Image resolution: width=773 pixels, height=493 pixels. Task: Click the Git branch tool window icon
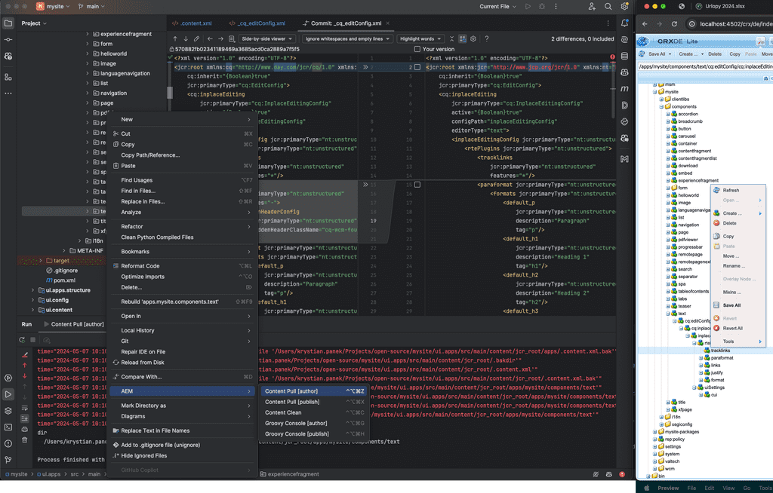click(8, 457)
